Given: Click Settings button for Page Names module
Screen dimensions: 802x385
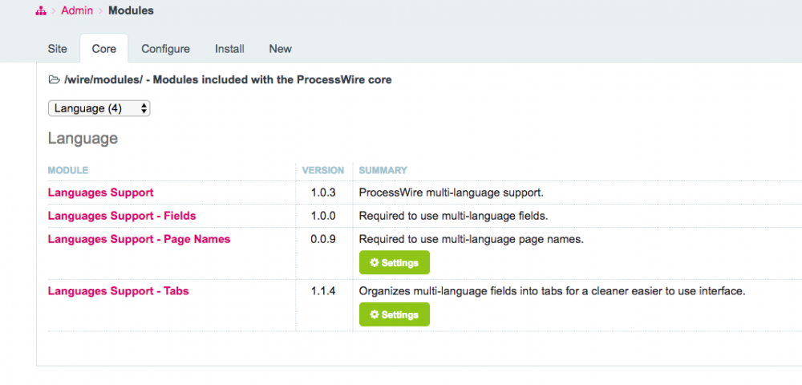Looking at the screenshot, I should 394,263.
